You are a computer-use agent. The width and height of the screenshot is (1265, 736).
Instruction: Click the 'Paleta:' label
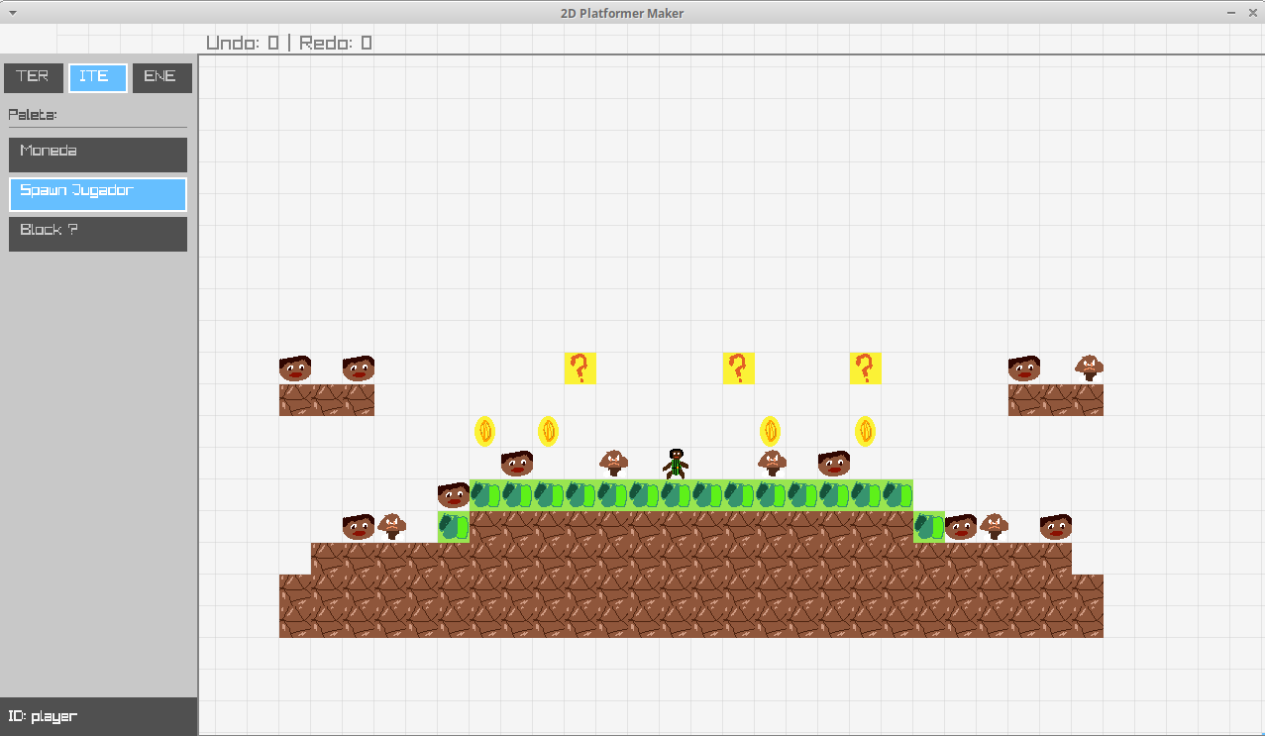click(33, 115)
